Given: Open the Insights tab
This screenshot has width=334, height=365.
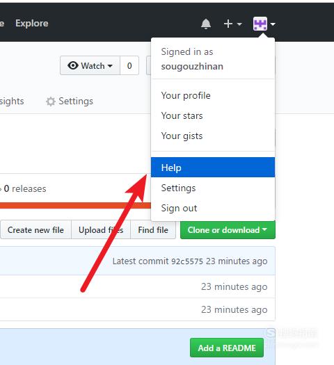Looking at the screenshot, I should (x=12, y=102).
